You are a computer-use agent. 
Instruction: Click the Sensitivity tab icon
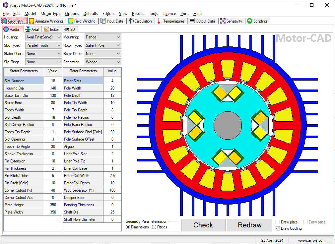tap(223, 21)
